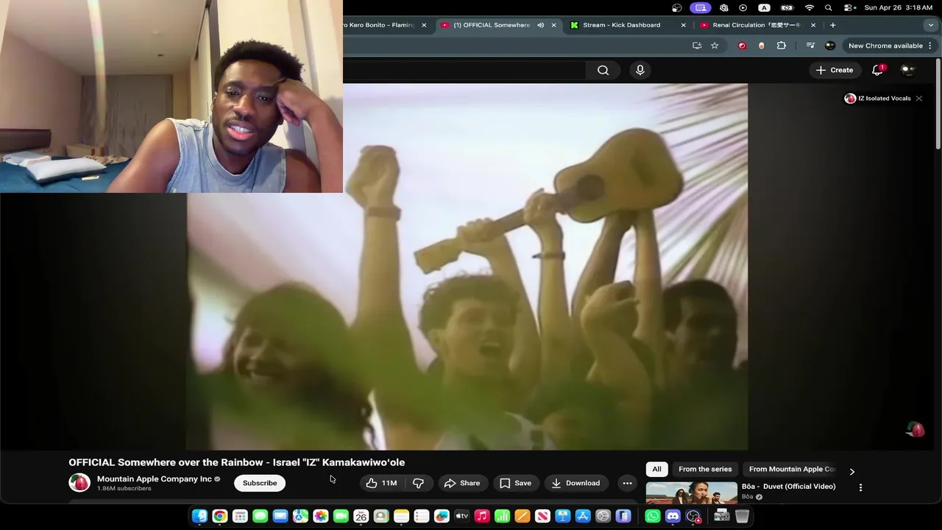Open the Chrome profile avatar
Viewport: 942px width, 530px height.
click(830, 46)
